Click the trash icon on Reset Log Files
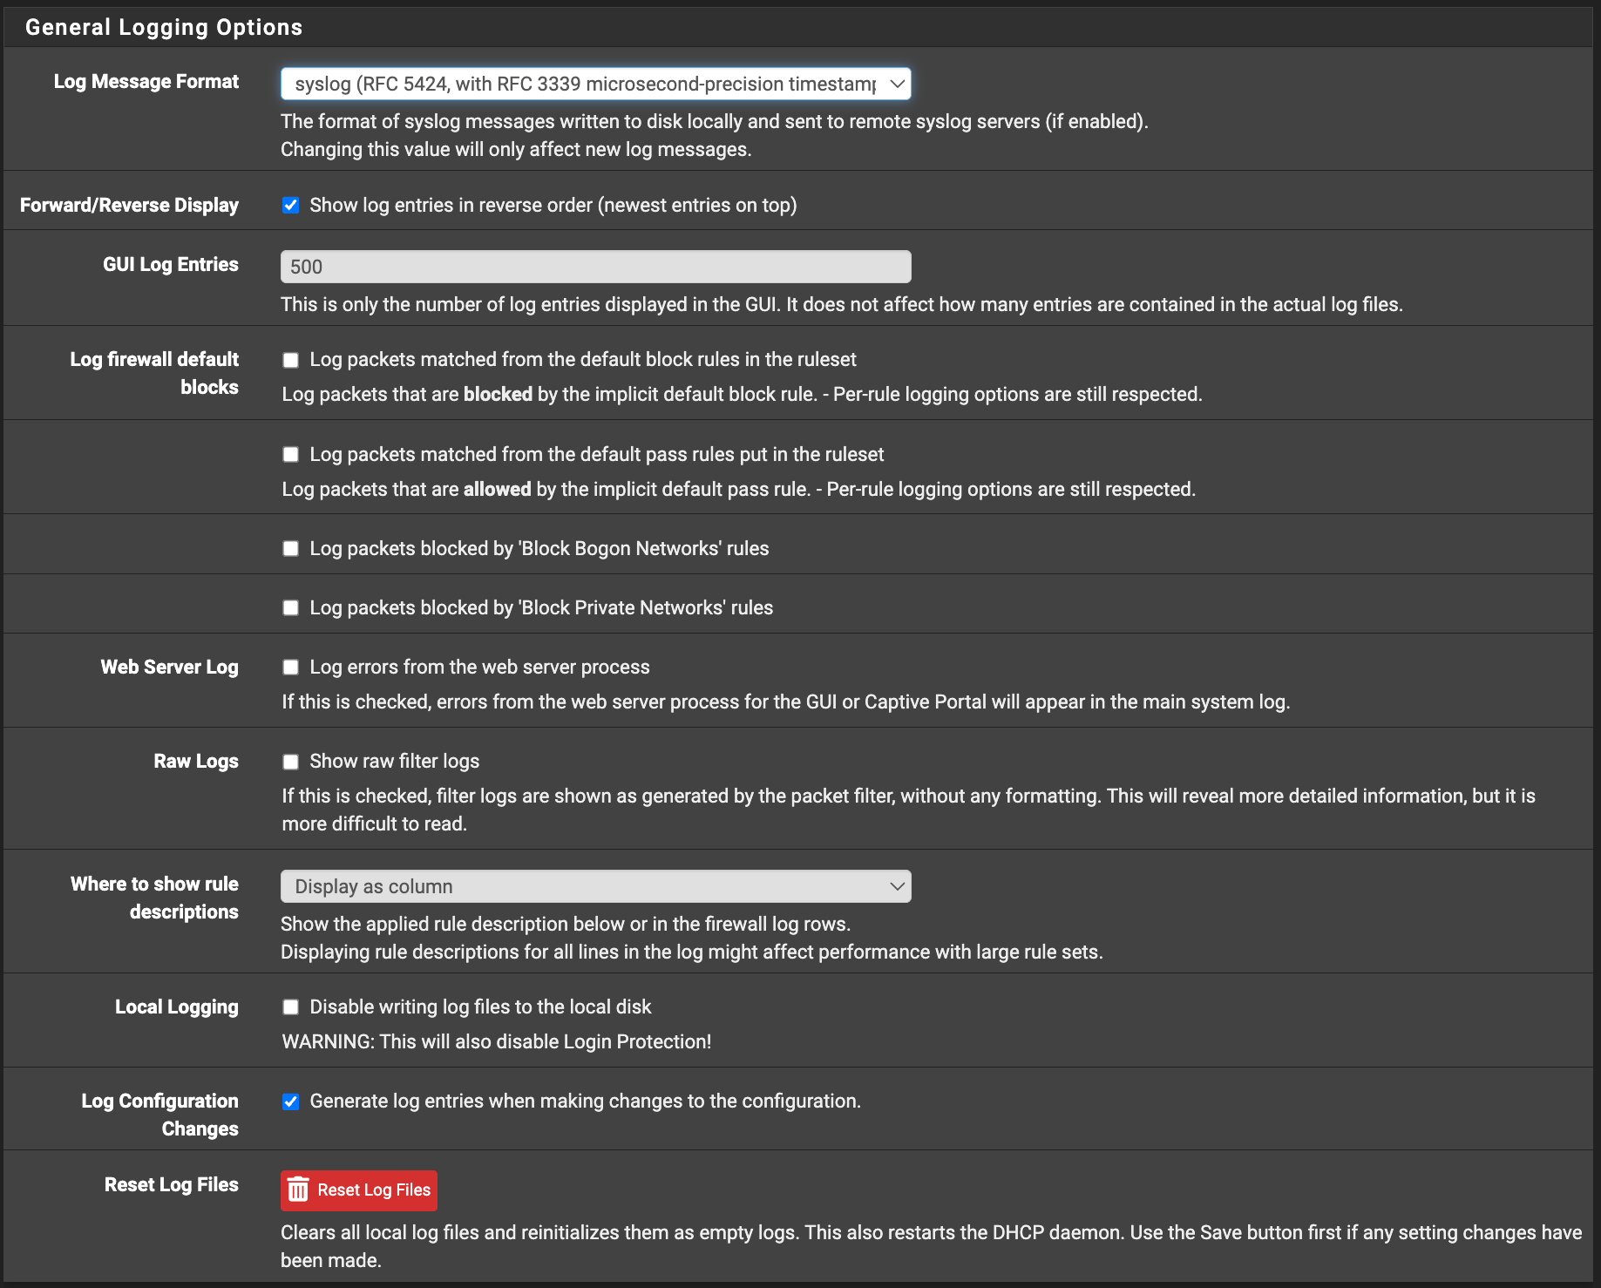The width and height of the screenshot is (1601, 1288). click(299, 1190)
